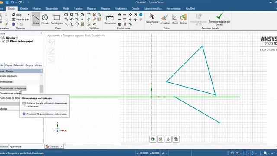
Task: Click the save icon in title bar
Action: tap(7, 2)
